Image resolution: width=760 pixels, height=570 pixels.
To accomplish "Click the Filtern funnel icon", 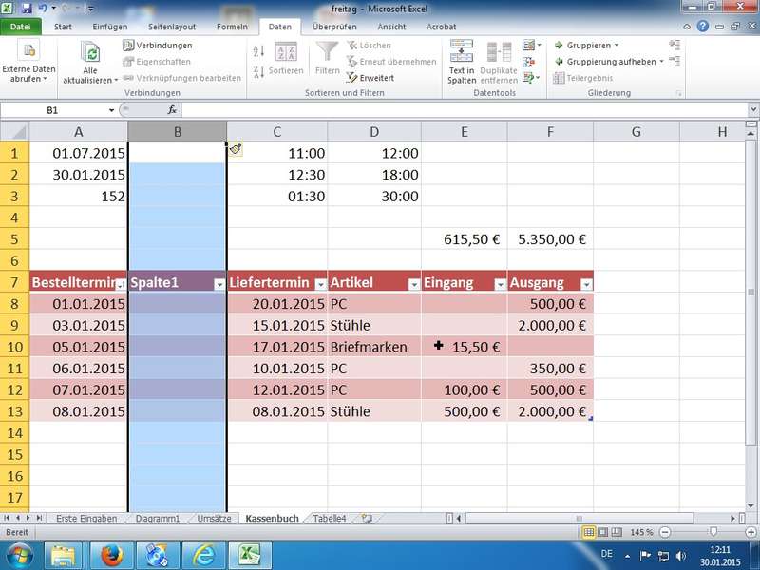I will [x=328, y=52].
